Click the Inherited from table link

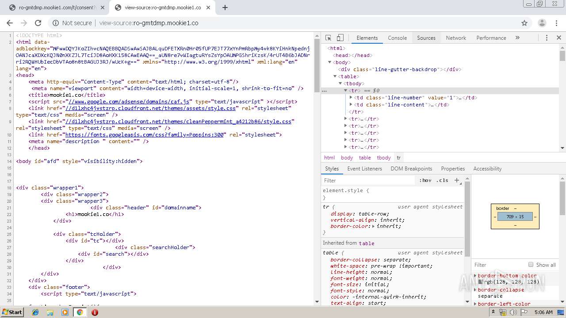point(366,243)
